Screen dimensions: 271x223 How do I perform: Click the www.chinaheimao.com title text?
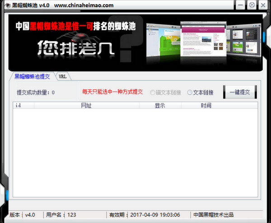pos(84,5)
